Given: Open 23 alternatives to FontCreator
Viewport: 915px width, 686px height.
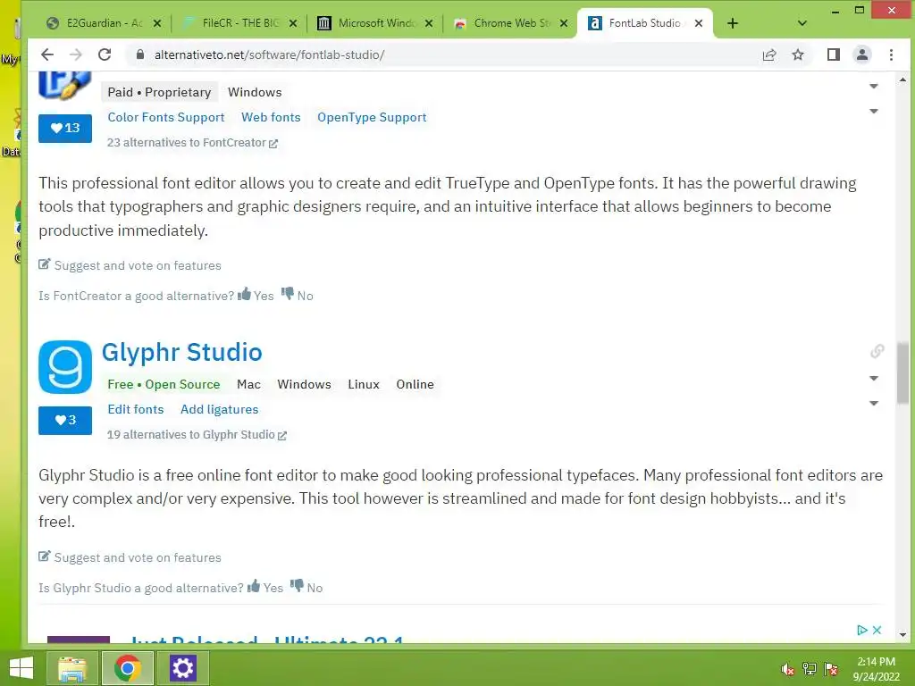Looking at the screenshot, I should (192, 143).
